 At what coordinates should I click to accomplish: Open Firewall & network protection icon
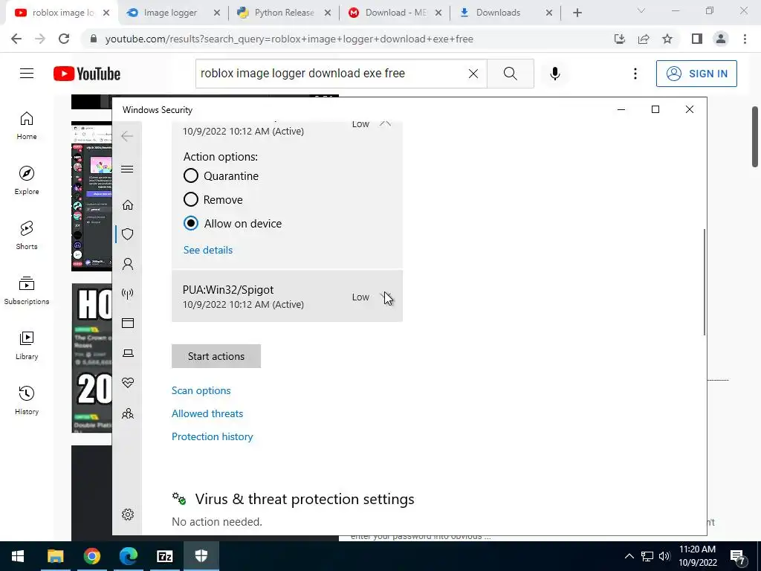(128, 293)
